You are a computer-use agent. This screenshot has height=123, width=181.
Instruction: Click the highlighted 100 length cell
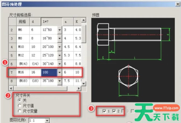[x=49, y=73]
